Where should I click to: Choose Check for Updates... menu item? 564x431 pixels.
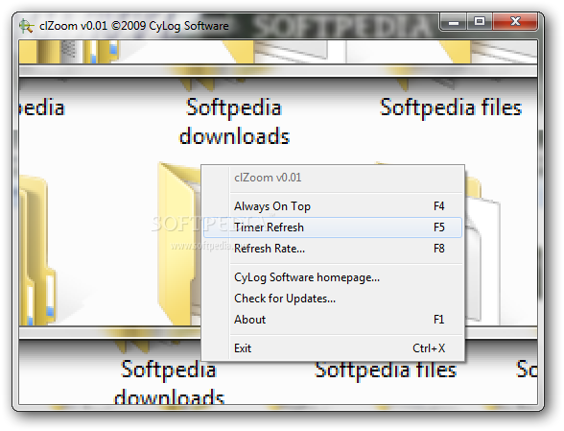coord(333,299)
